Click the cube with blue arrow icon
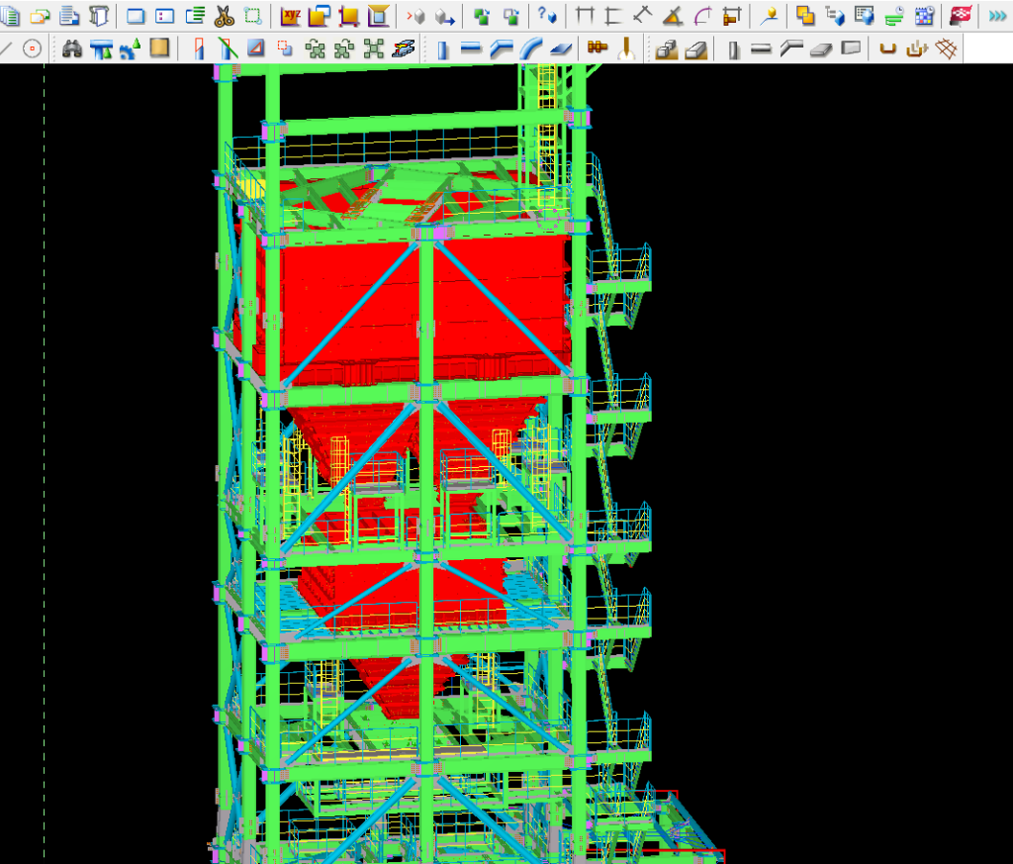The width and height of the screenshot is (1013, 864). pyautogui.click(x=445, y=16)
